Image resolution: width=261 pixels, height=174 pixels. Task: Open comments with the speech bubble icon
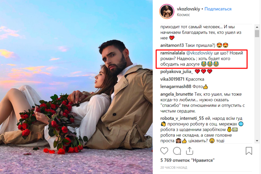pyautogui.click(x=177, y=151)
